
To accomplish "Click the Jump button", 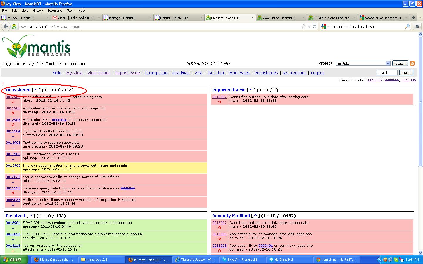I will click(406, 73).
